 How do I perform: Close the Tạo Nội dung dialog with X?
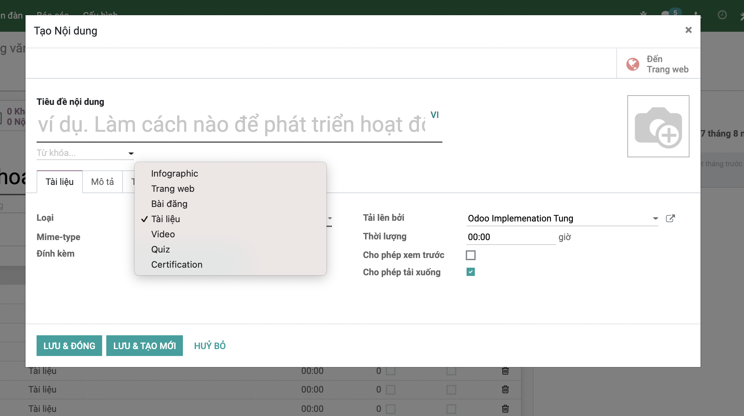tap(688, 30)
